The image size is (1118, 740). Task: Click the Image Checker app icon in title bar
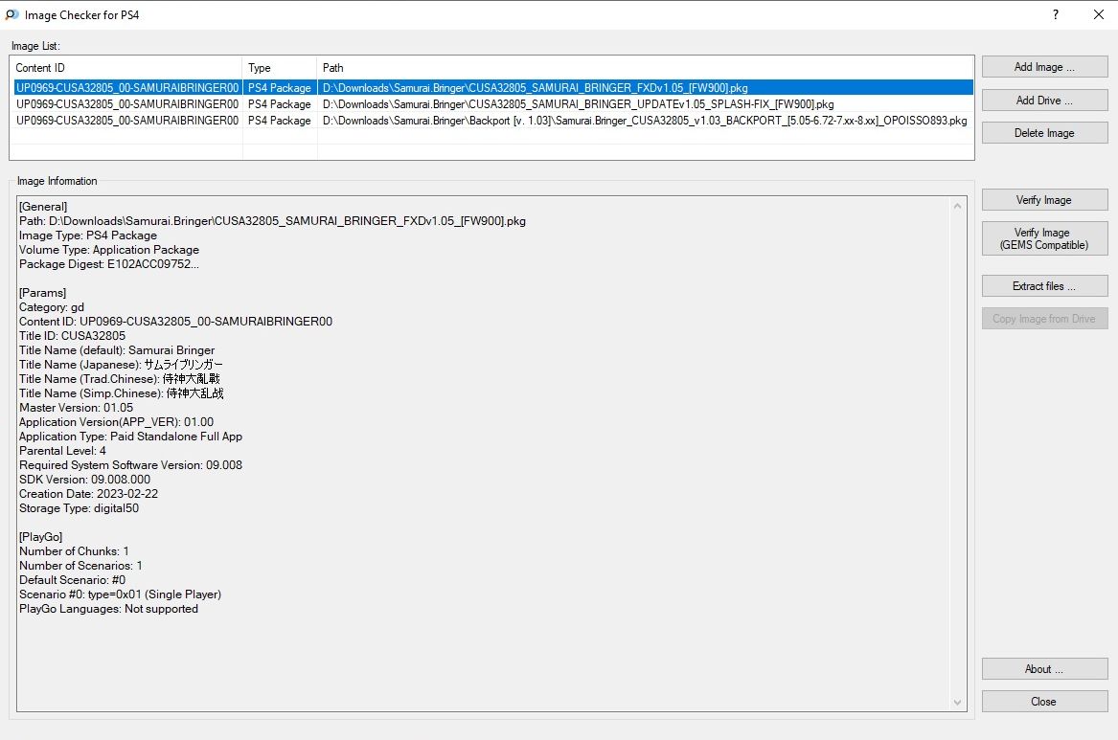(x=11, y=14)
